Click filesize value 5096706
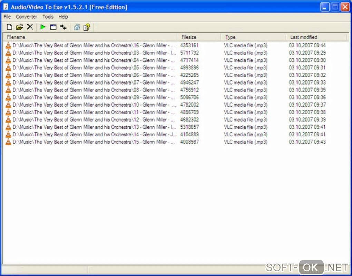This screenshot has width=352, height=276. pyautogui.click(x=189, y=97)
